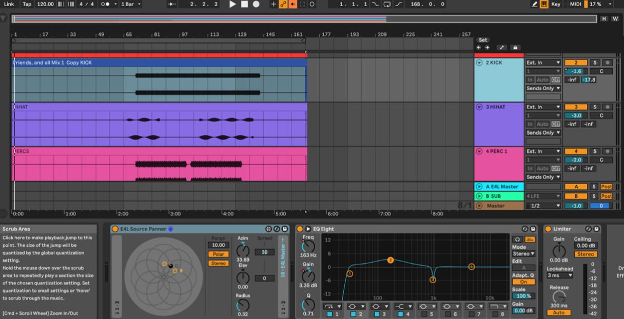Toggle EQ Eight device activator
Viewport: 624px width, 319px height.
click(x=300, y=229)
